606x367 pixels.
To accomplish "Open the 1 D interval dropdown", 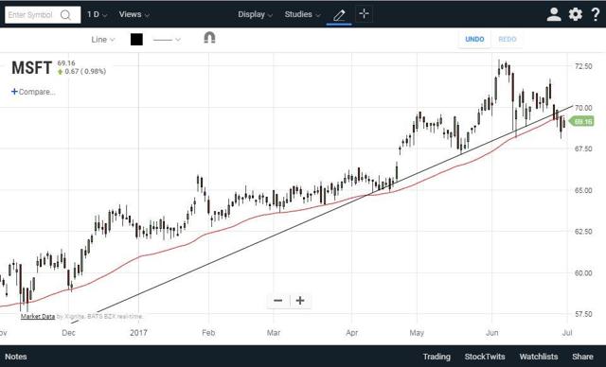I will (x=97, y=15).
